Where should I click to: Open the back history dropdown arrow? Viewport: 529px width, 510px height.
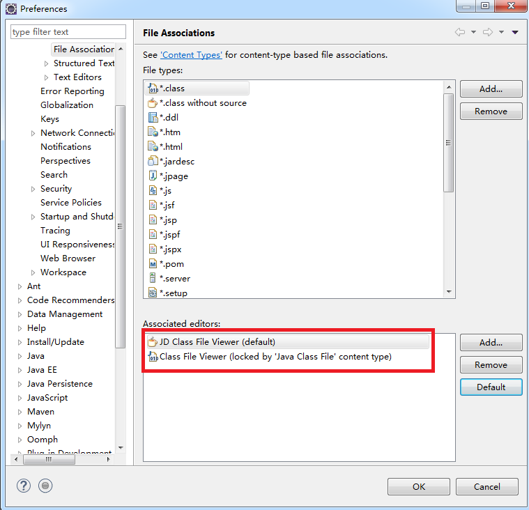(474, 32)
